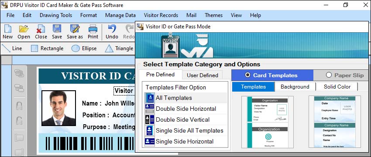
Task: Click the VISITOR ID card header text
Action: pos(98,76)
